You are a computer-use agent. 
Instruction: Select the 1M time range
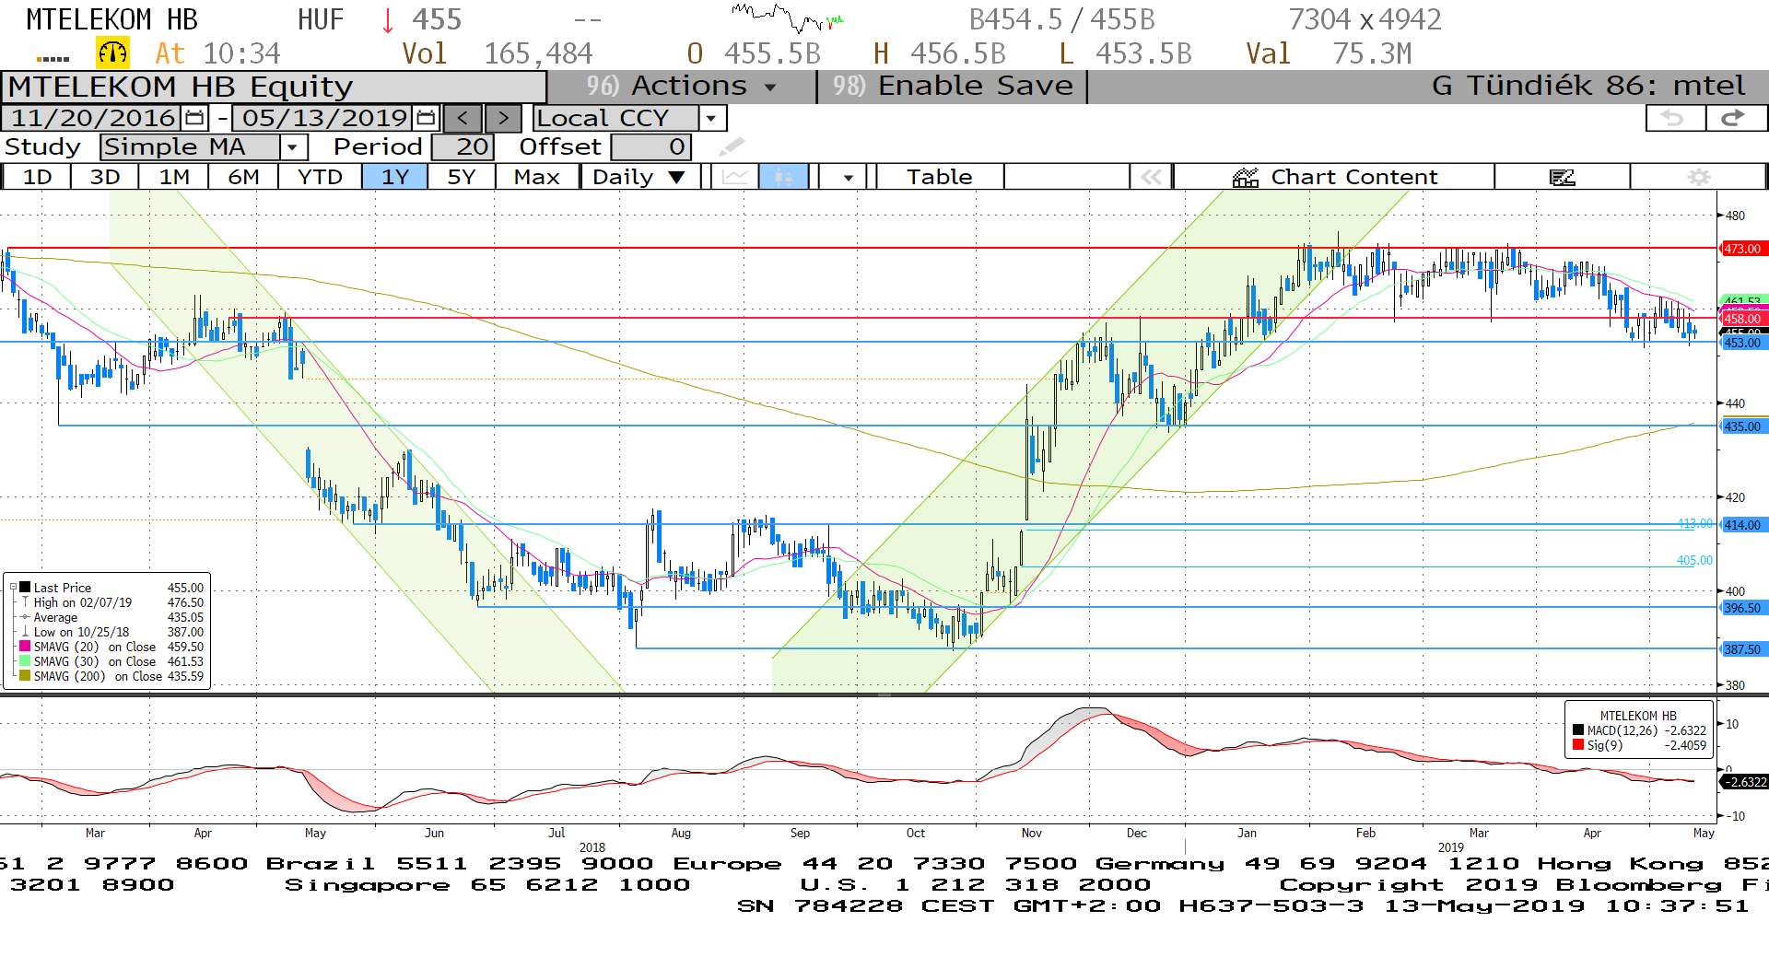(174, 177)
